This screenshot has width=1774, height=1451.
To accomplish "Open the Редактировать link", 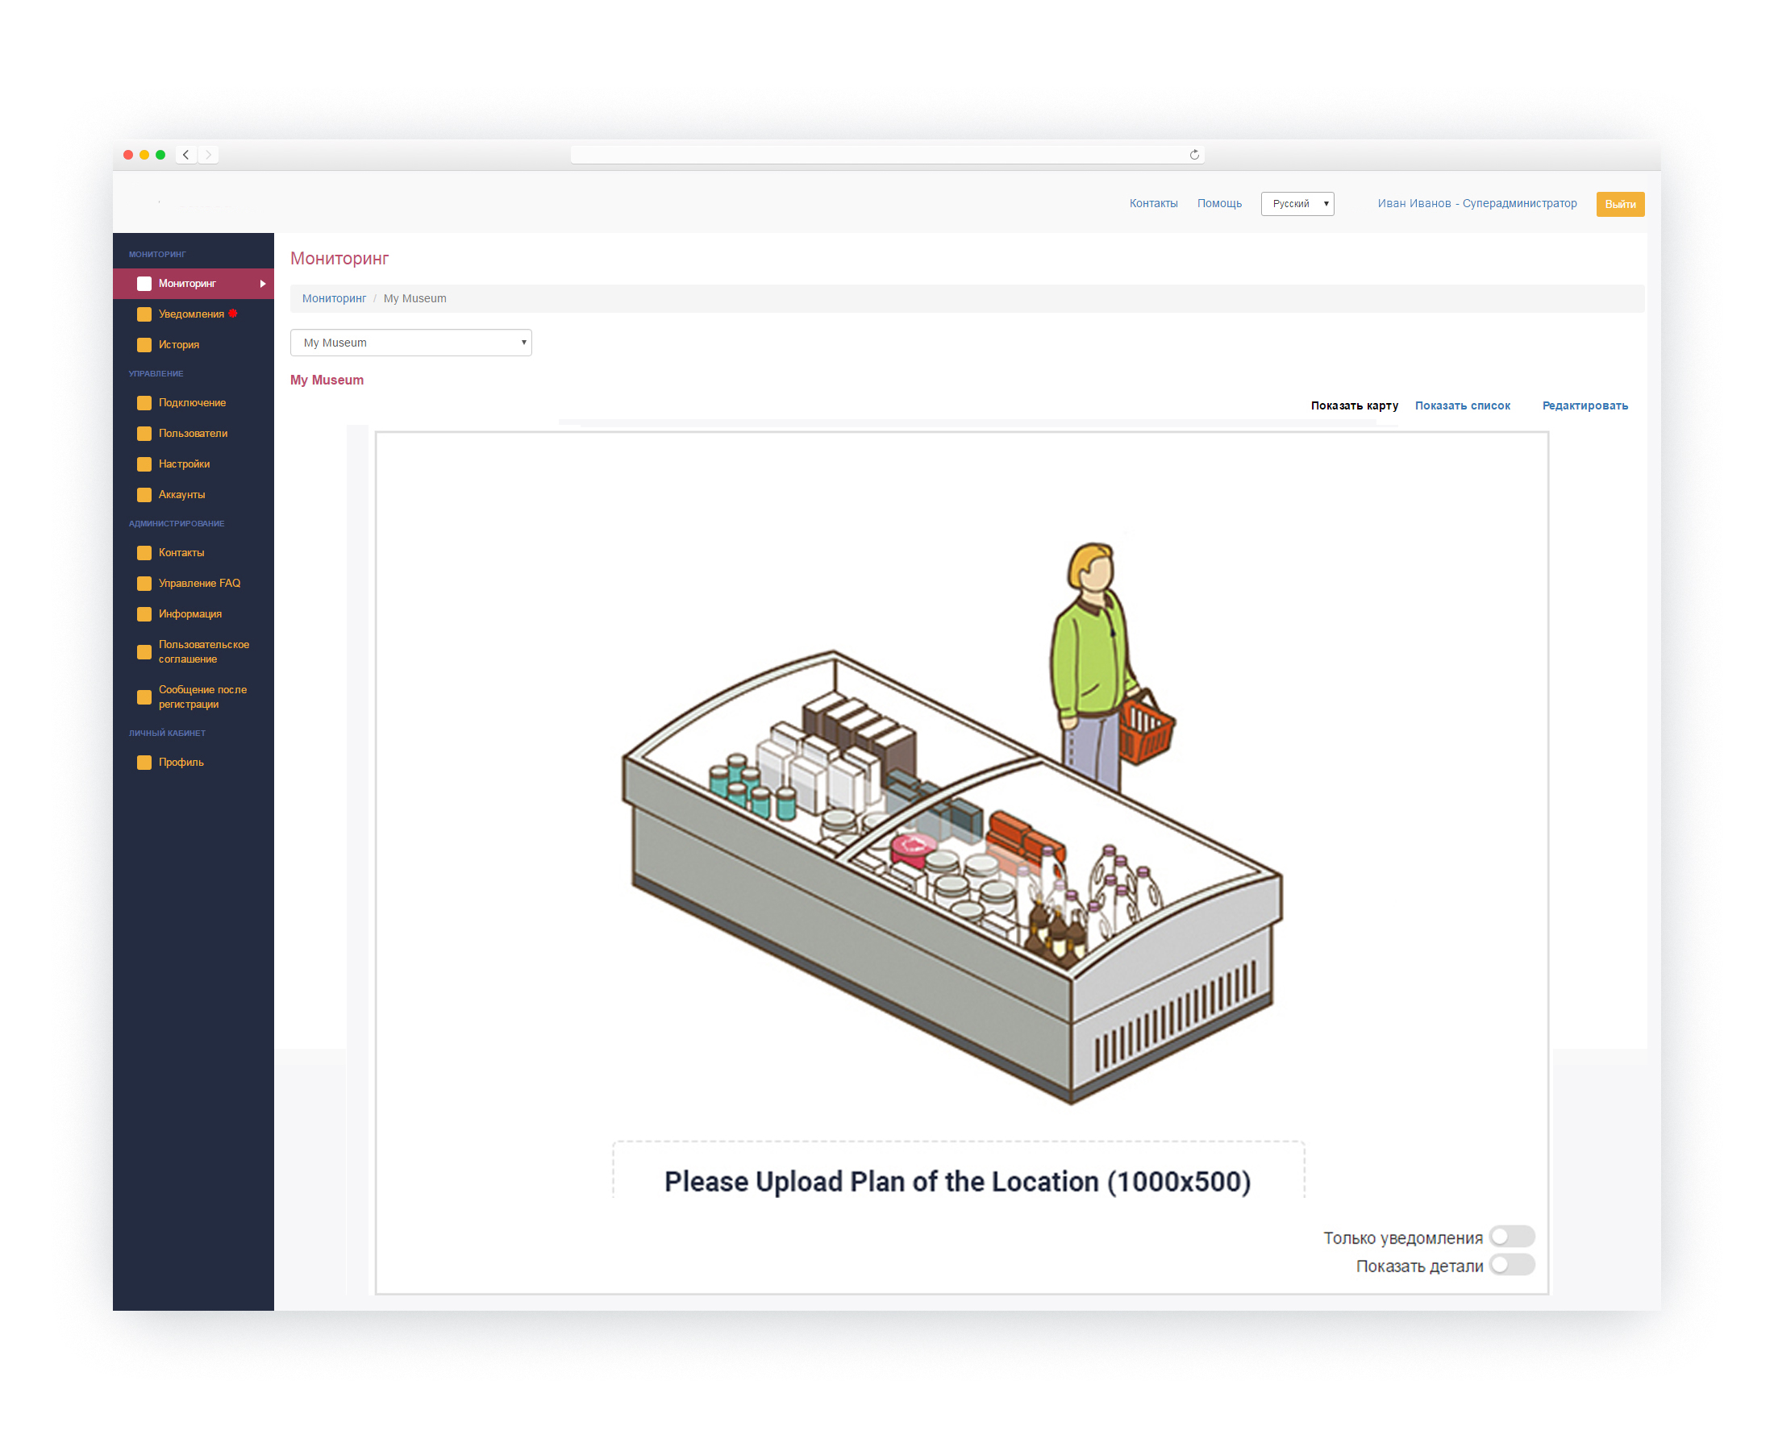I will coord(1585,405).
